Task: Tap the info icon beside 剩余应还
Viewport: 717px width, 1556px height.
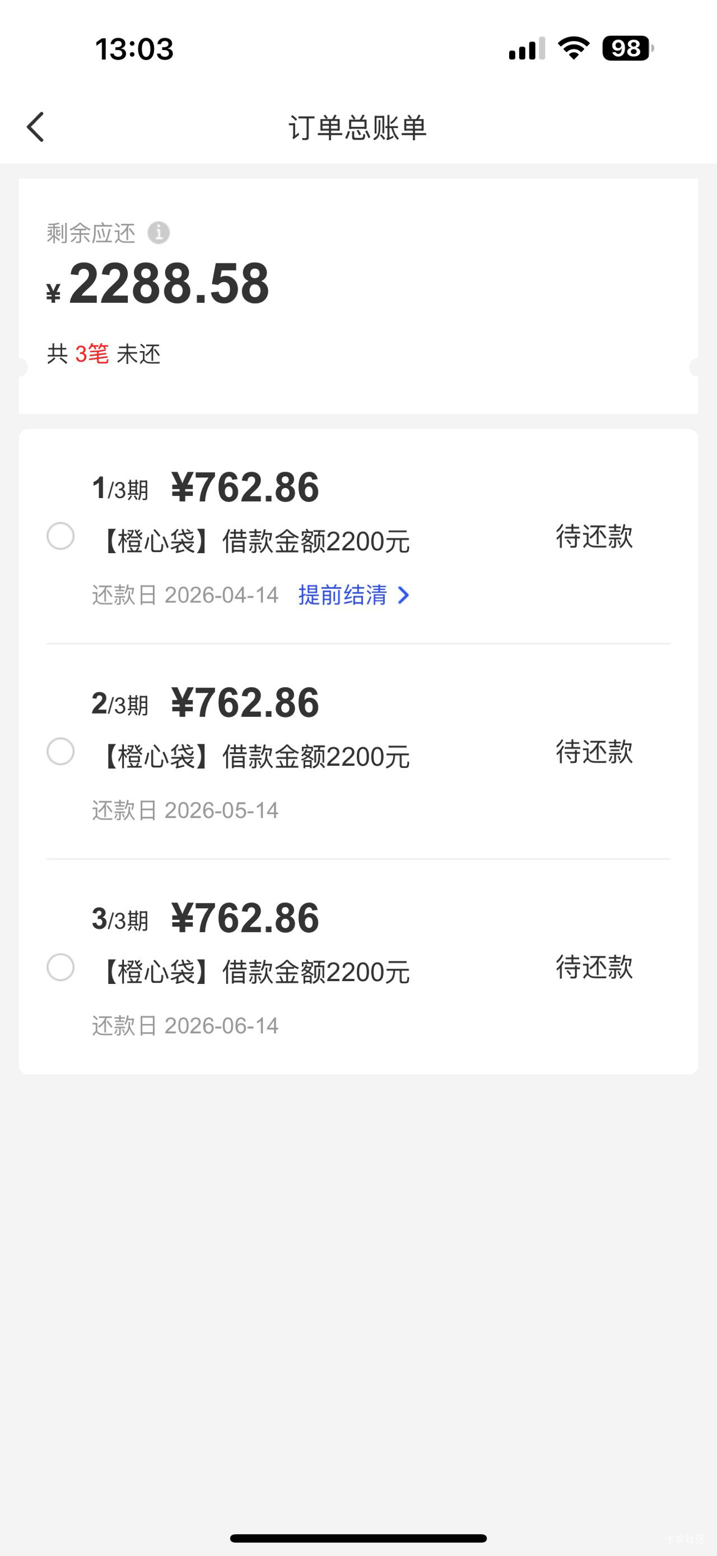Action: pos(159,233)
